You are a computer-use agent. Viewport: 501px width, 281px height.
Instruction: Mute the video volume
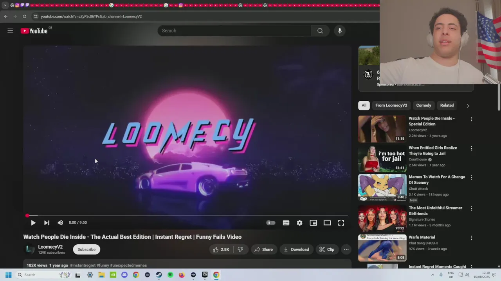60,222
